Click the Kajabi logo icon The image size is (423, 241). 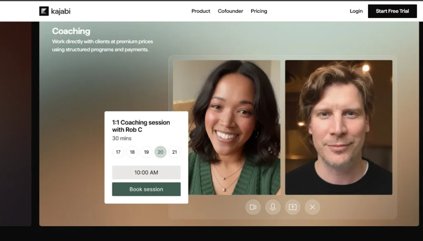tap(44, 11)
